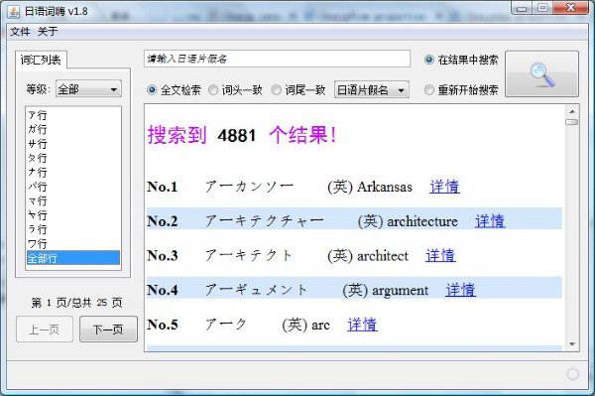Select ナ行 in the vocabulary list
This screenshot has height=396, width=595.
pos(73,172)
